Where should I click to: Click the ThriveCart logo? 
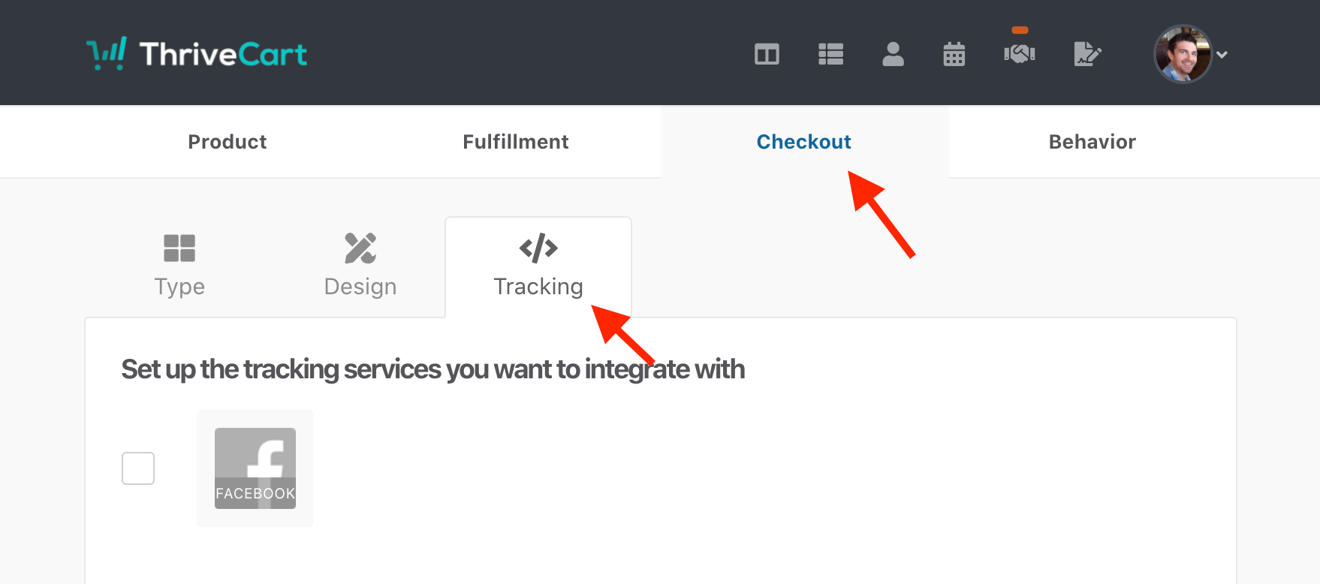click(x=197, y=53)
